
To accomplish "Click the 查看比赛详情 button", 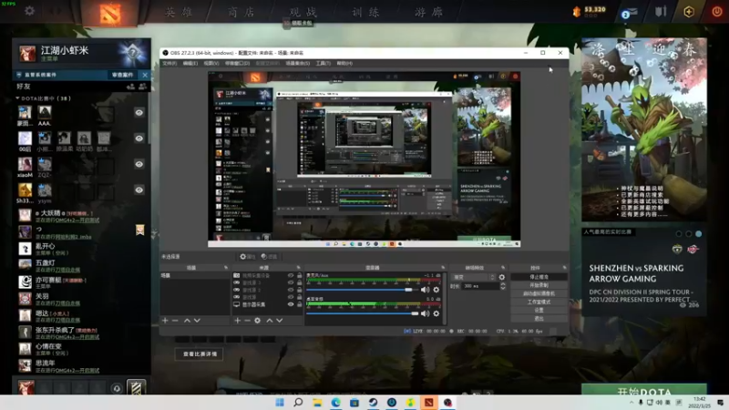I will 200,354.
